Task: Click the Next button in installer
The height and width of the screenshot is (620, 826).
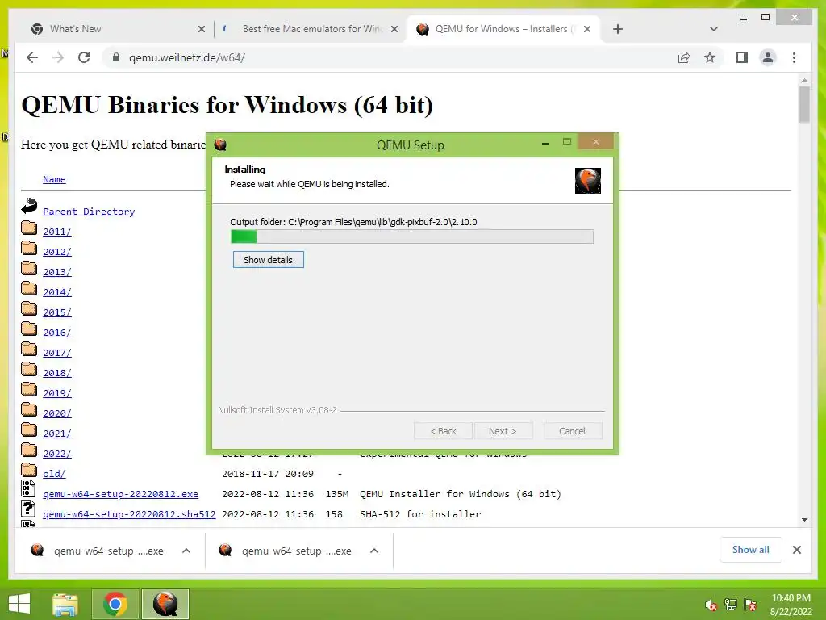Action: [x=503, y=431]
